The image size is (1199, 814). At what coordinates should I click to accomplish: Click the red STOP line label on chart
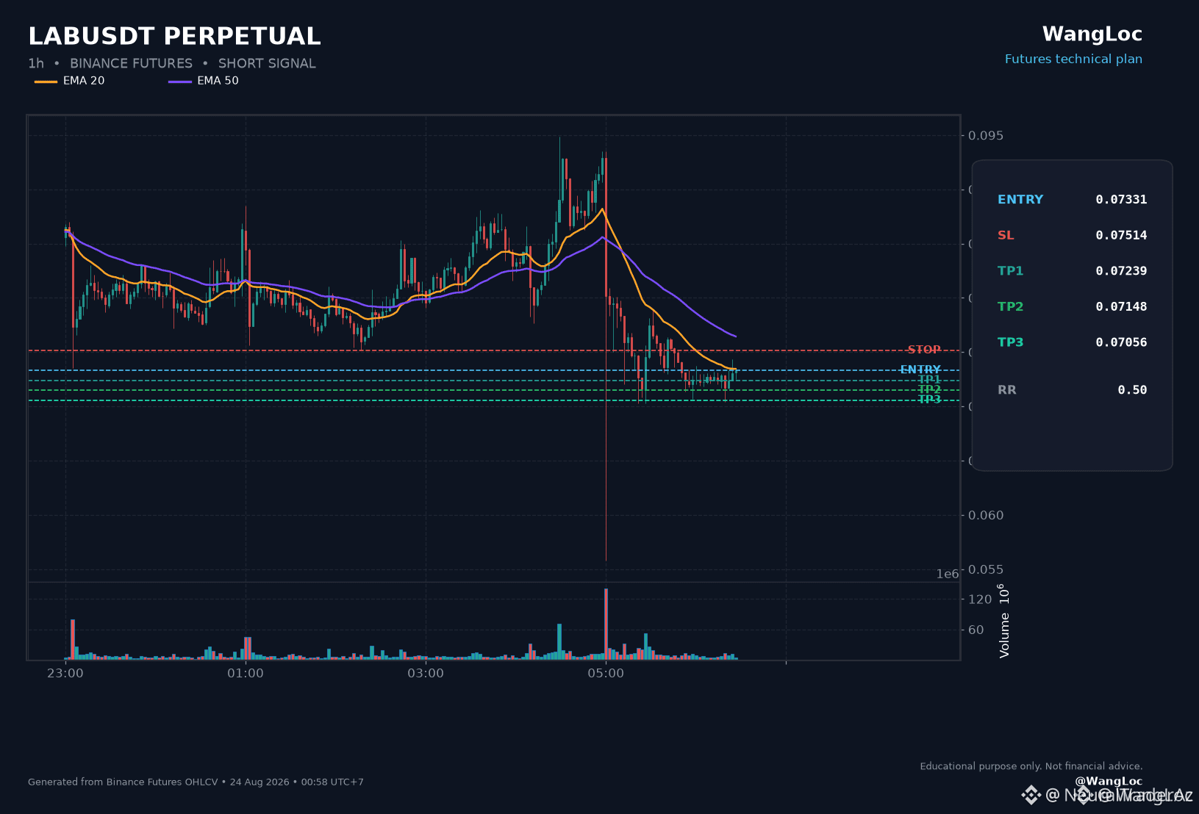point(924,350)
